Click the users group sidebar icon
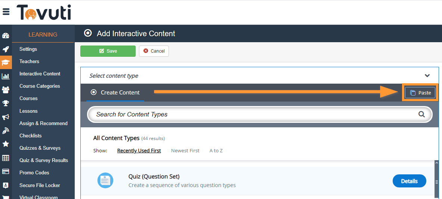 [x=6, y=90]
